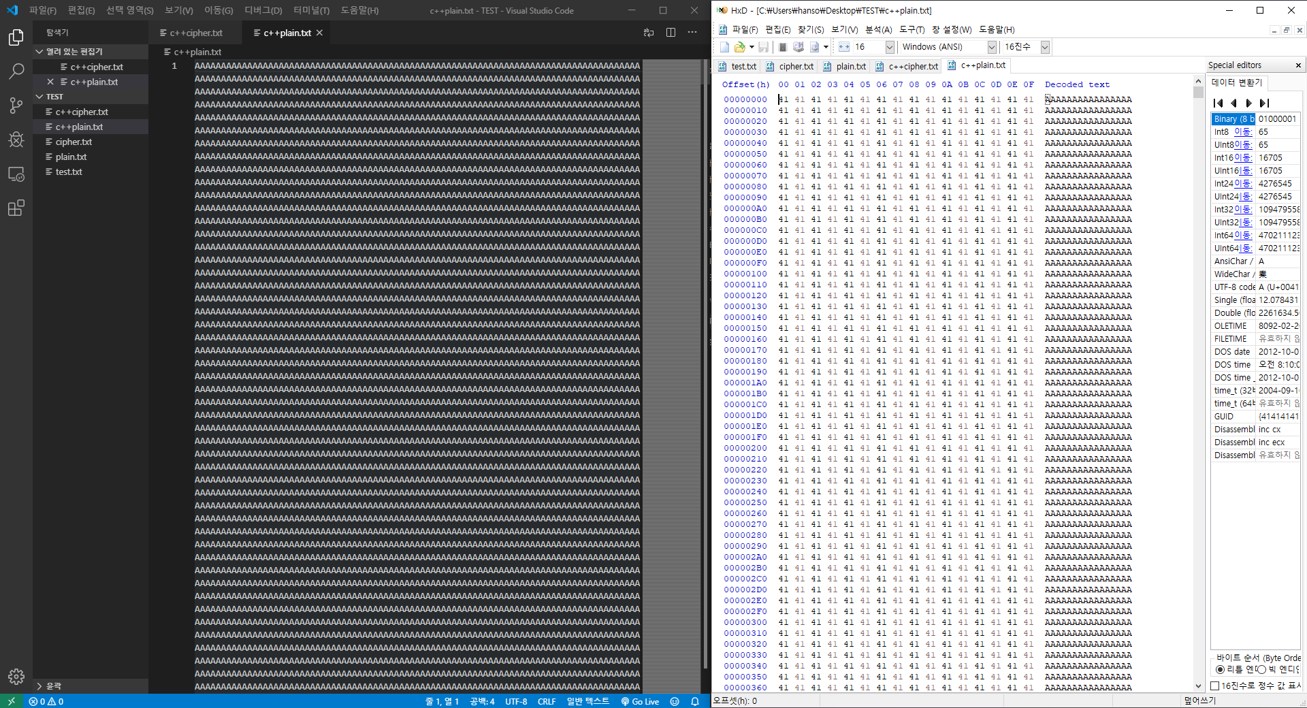1307x708 pixels.
Task: Open Remote Explorer in VS Code activity bar
Action: (x=16, y=174)
